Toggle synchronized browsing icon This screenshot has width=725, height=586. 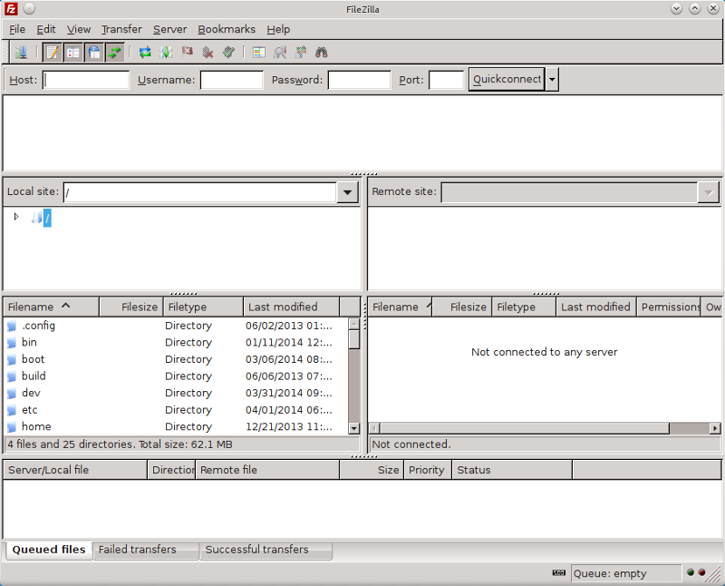pos(301,53)
